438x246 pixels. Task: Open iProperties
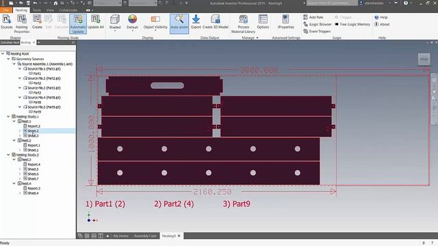point(286,22)
